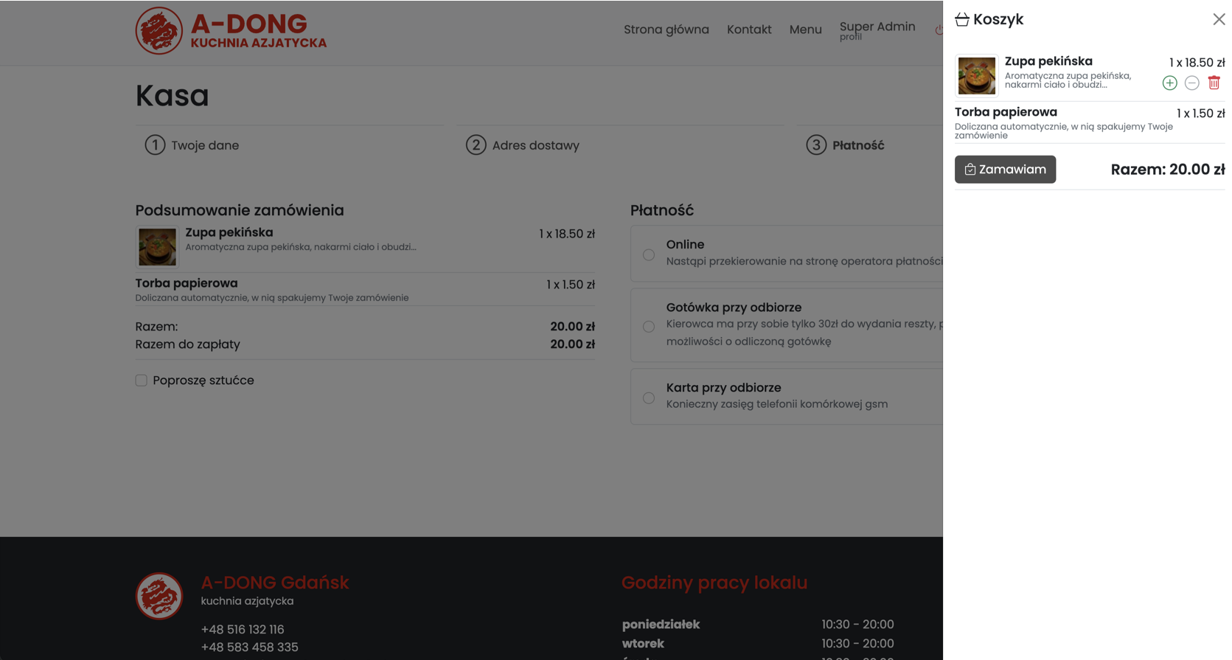Switch to step 2 Adres dostawy
This screenshot has height=660, width=1232.
[x=523, y=145]
